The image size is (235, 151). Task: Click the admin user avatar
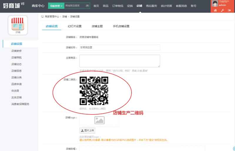coord(215,3)
